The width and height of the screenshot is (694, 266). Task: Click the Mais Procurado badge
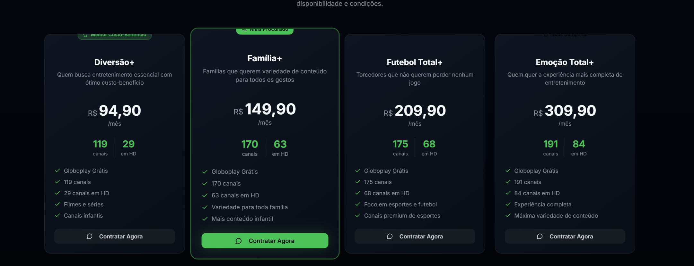click(265, 31)
